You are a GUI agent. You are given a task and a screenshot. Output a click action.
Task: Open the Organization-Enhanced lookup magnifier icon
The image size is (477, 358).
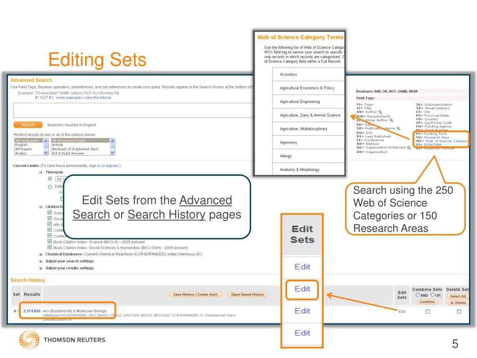409,148
